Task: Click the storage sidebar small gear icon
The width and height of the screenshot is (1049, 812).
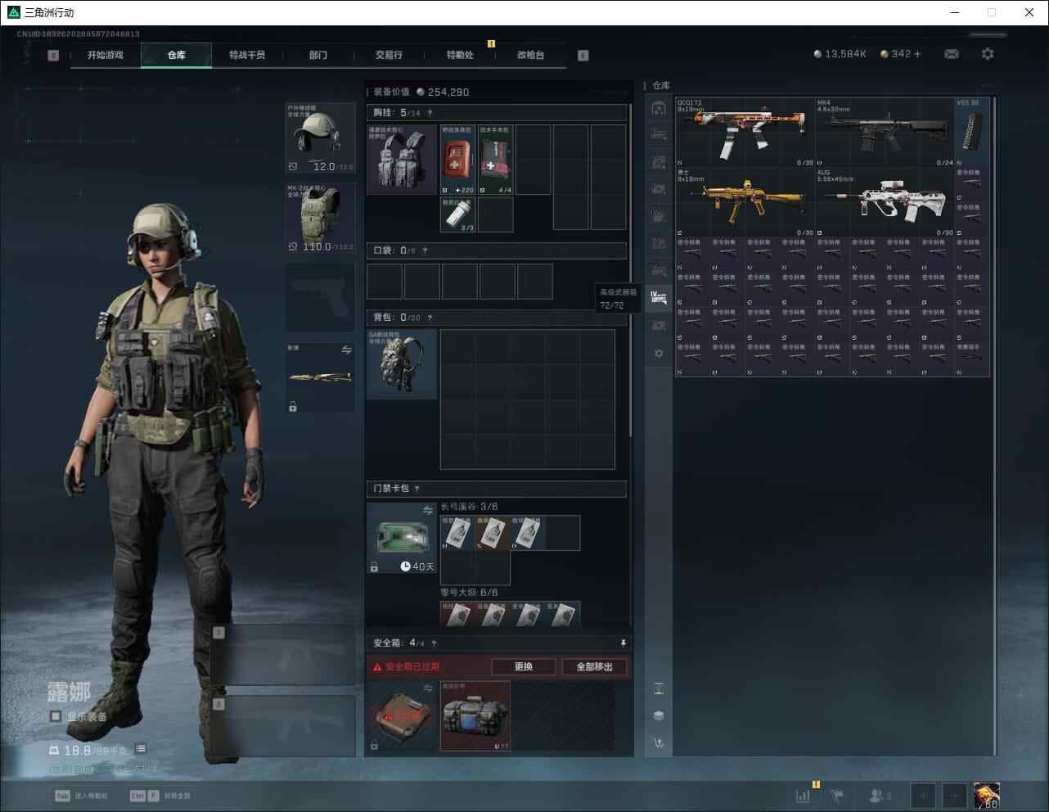Action: tap(659, 354)
